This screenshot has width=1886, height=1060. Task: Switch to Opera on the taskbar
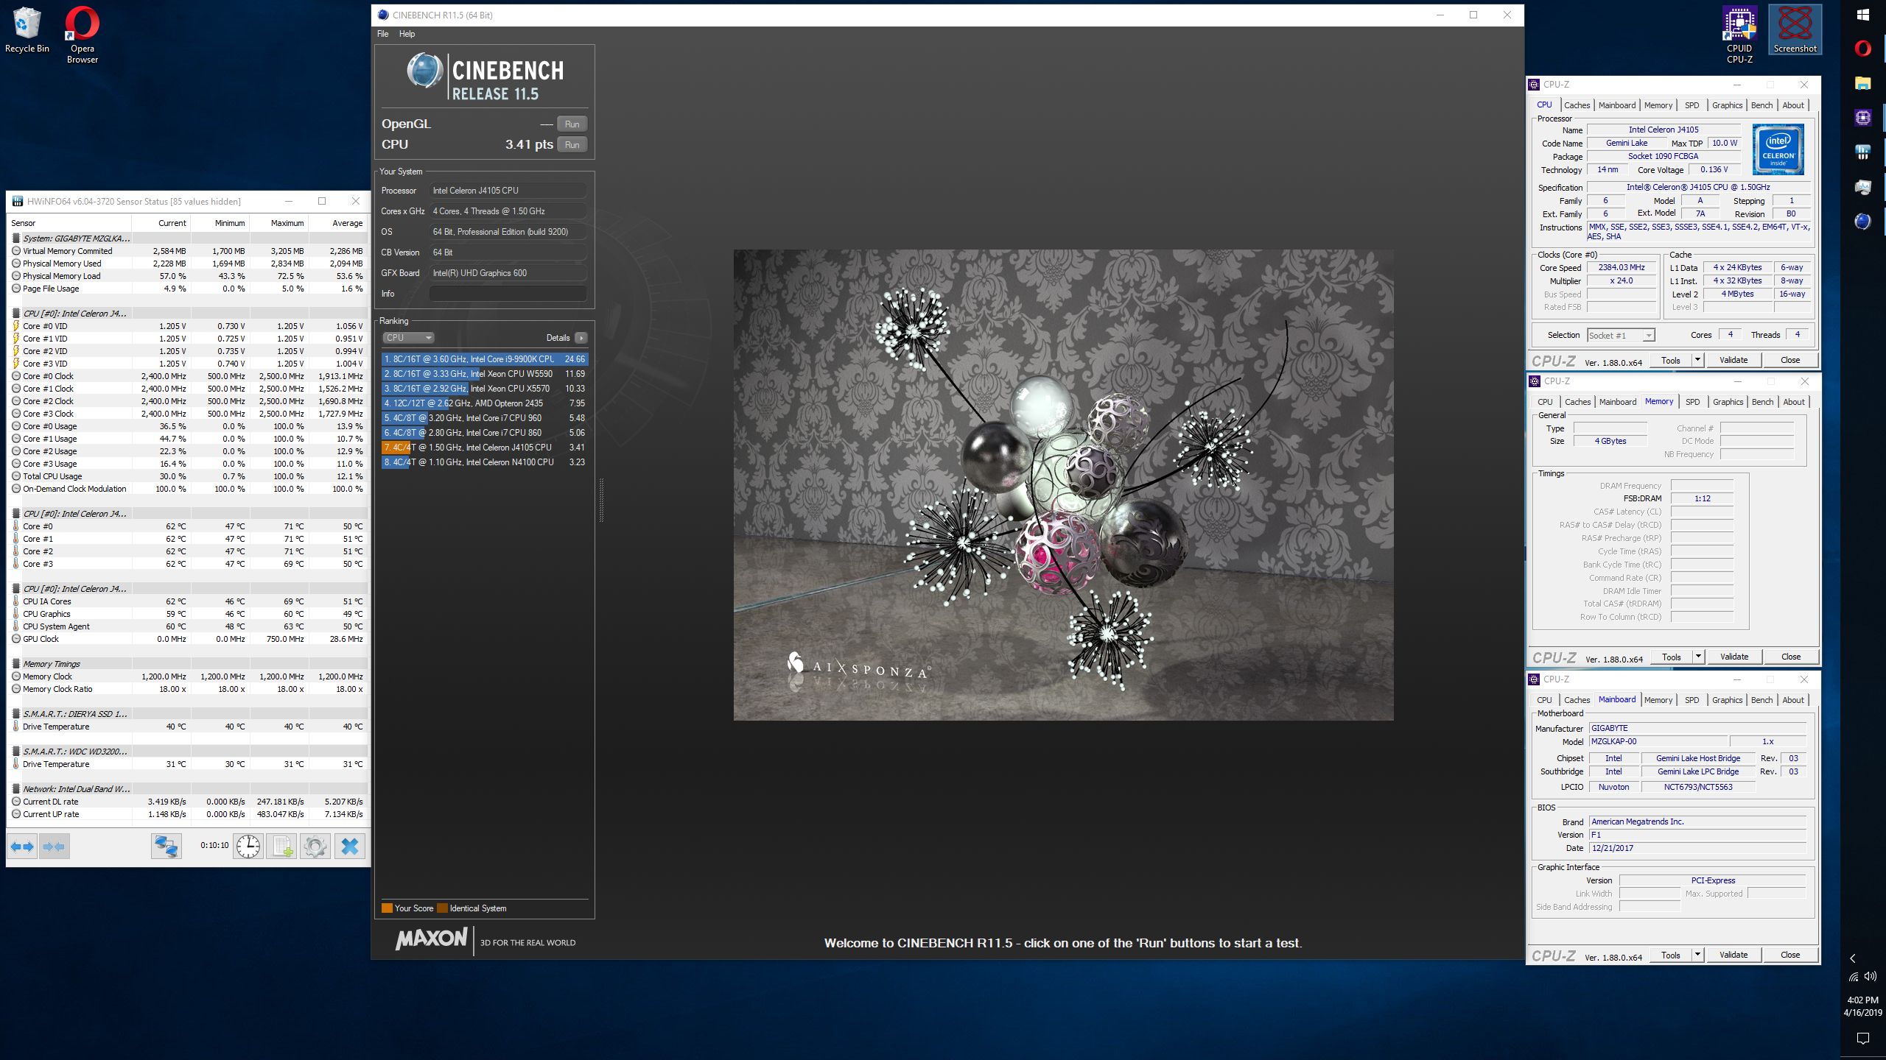[x=1863, y=49]
